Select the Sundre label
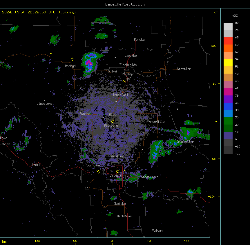This screenshot has height=245, width=250. click(x=85, y=114)
